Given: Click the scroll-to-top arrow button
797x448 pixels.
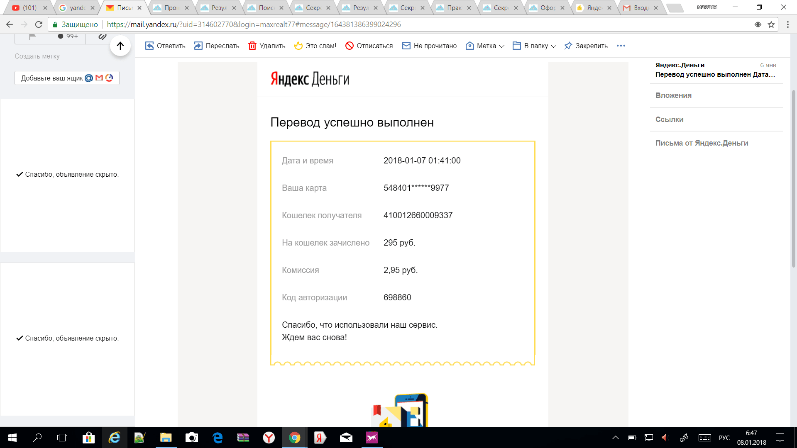Looking at the screenshot, I should point(120,46).
